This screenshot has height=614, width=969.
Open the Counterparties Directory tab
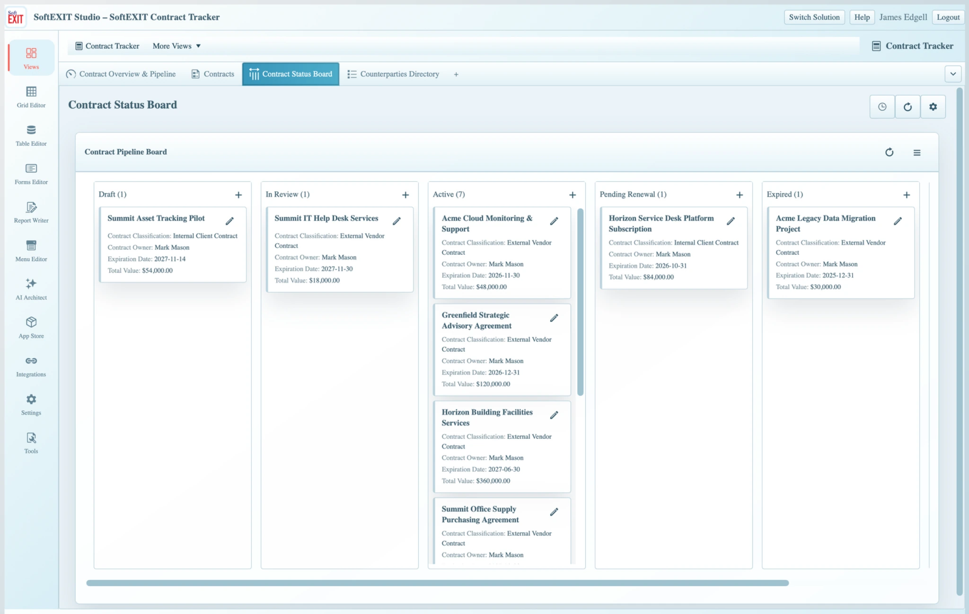(x=393, y=74)
